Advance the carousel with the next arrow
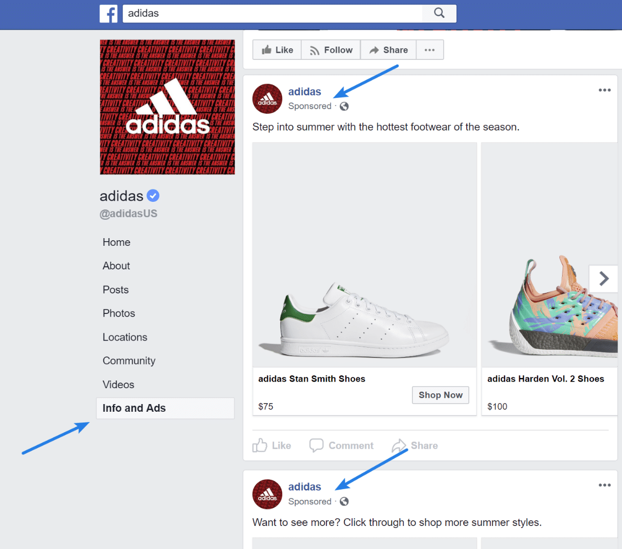This screenshot has height=549, width=622. coord(604,279)
